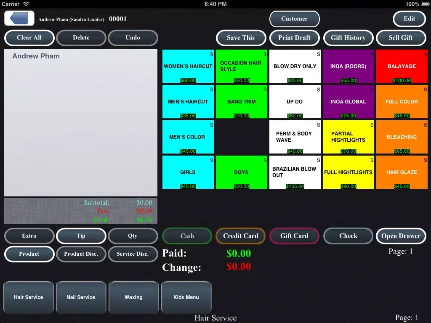Select the Women's Haircut service tile
The height and width of the screenshot is (323, 431).
(188, 66)
